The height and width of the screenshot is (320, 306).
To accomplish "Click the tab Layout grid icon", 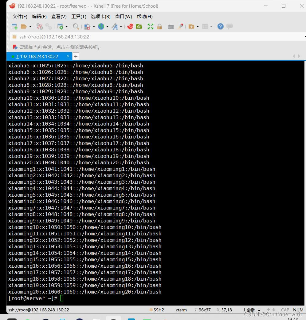I will tap(205, 26).
